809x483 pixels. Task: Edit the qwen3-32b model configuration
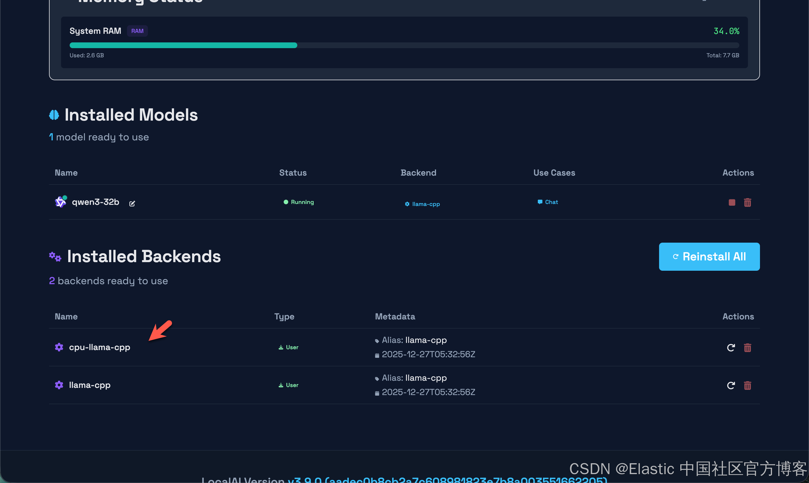(132, 203)
